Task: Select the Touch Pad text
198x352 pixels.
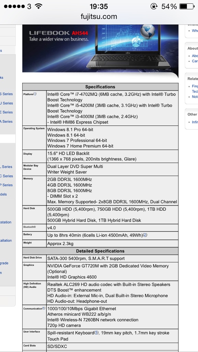Action: point(58,339)
